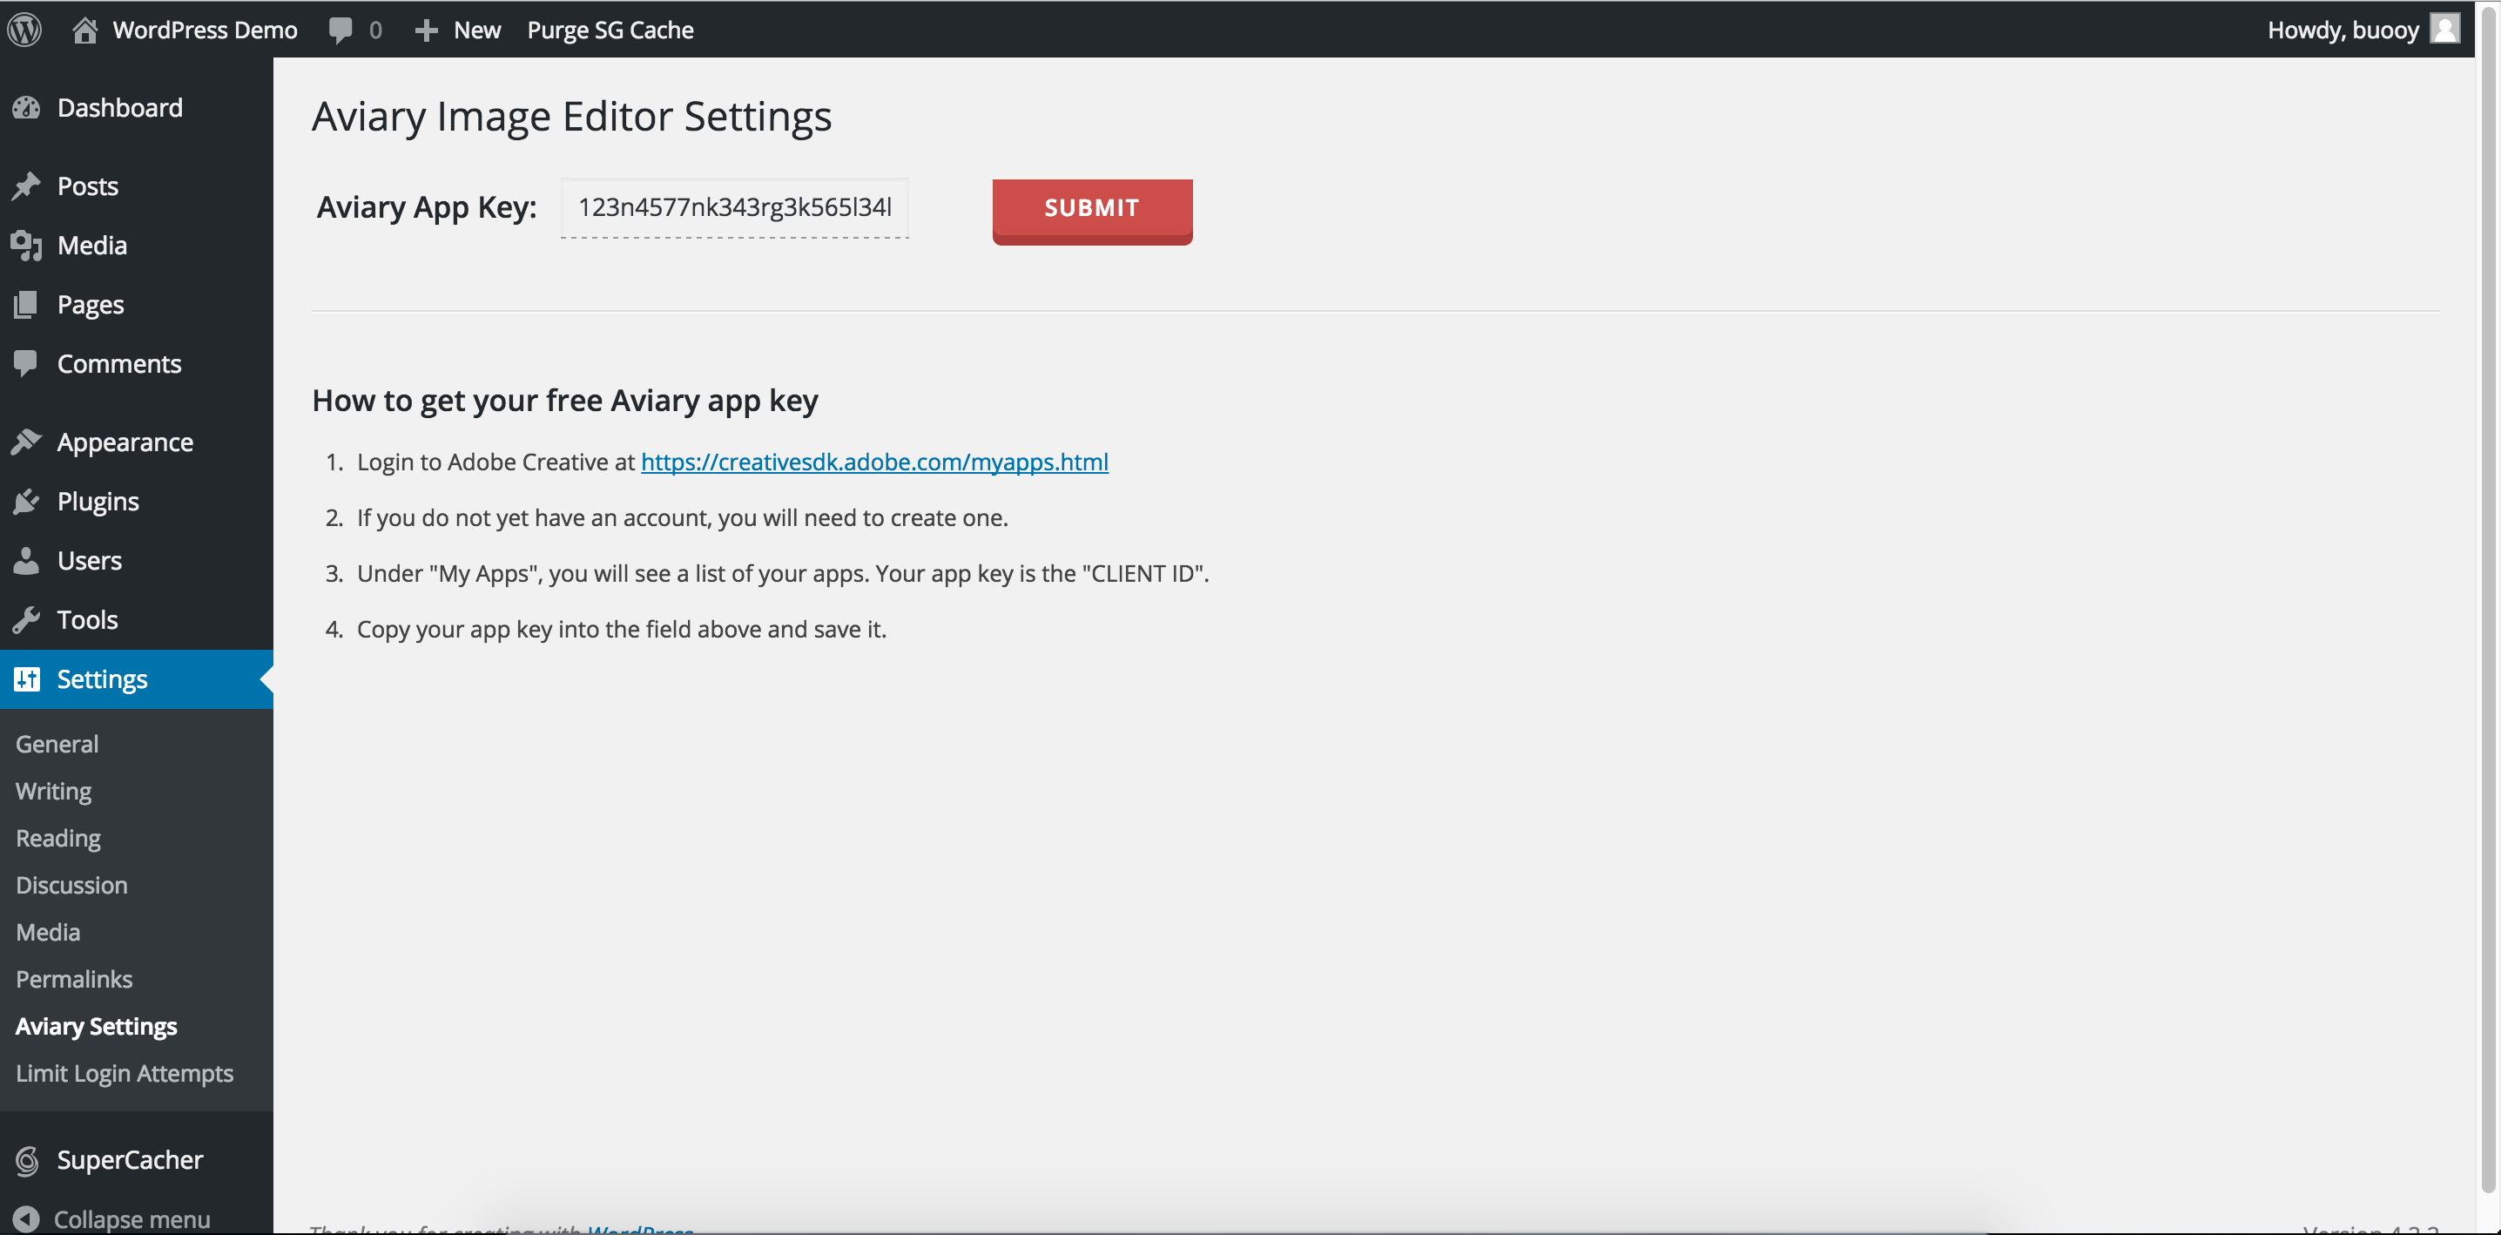Click the Users person icon

point(26,560)
